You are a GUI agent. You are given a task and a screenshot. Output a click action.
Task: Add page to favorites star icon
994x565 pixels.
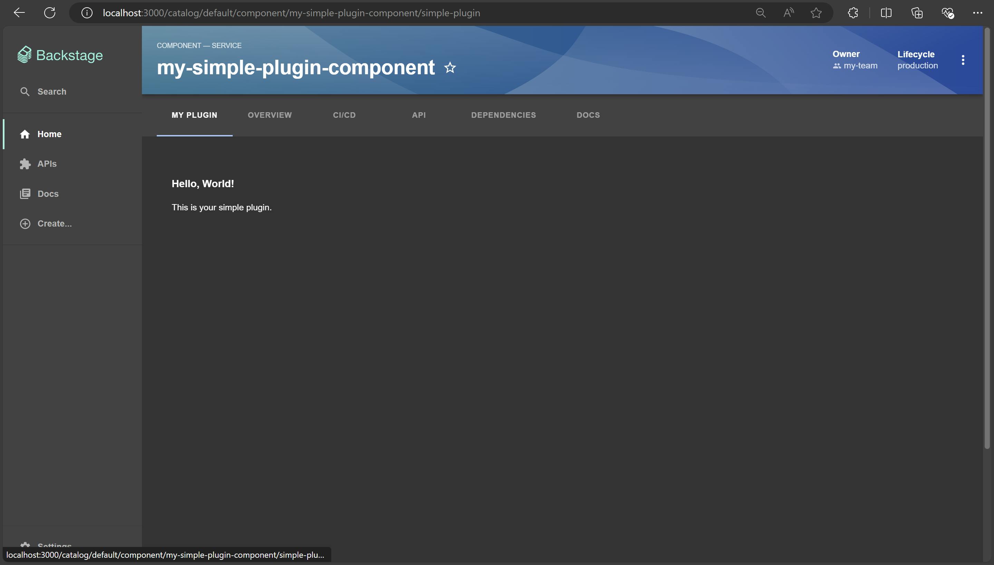(x=816, y=13)
